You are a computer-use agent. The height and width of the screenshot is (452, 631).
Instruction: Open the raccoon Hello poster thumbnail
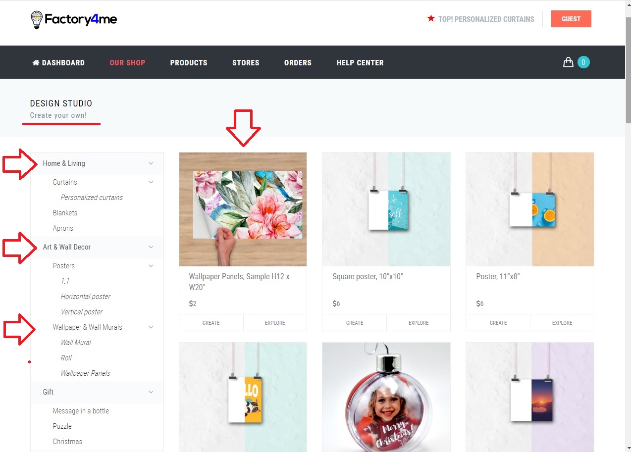point(243,397)
